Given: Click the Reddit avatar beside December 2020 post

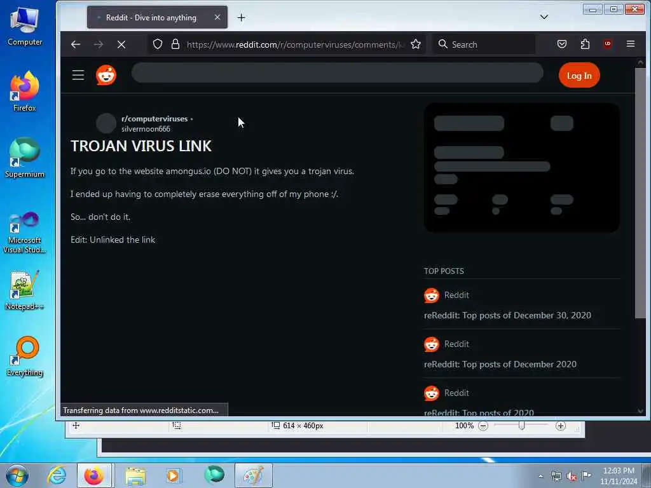Looking at the screenshot, I should tap(432, 344).
